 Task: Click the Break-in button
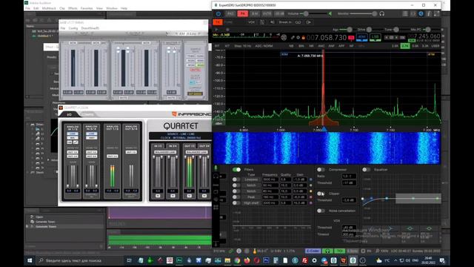point(285,22)
